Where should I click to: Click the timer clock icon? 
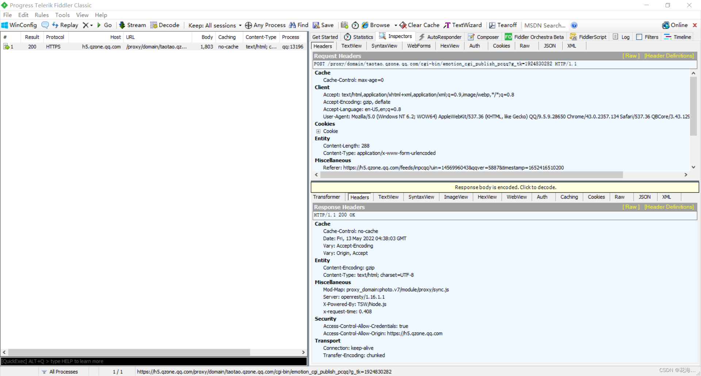click(x=355, y=25)
